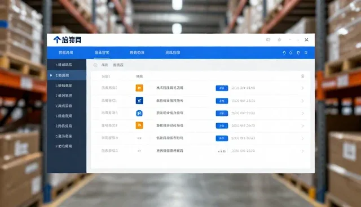Viewport: 361px width, 207px height.
Task: Click the bold title text in the fifth row
Action: pos(170,138)
